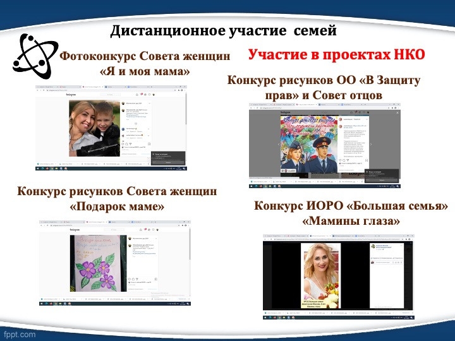Select the caption «Я и моя мама»
The height and width of the screenshot is (341, 455).
[145, 71]
